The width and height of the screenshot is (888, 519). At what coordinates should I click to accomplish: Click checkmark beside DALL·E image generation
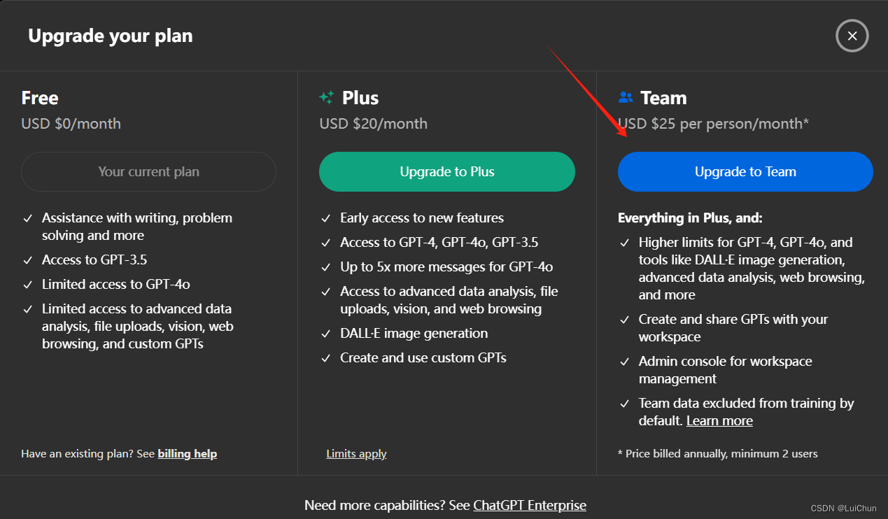pyautogui.click(x=325, y=334)
